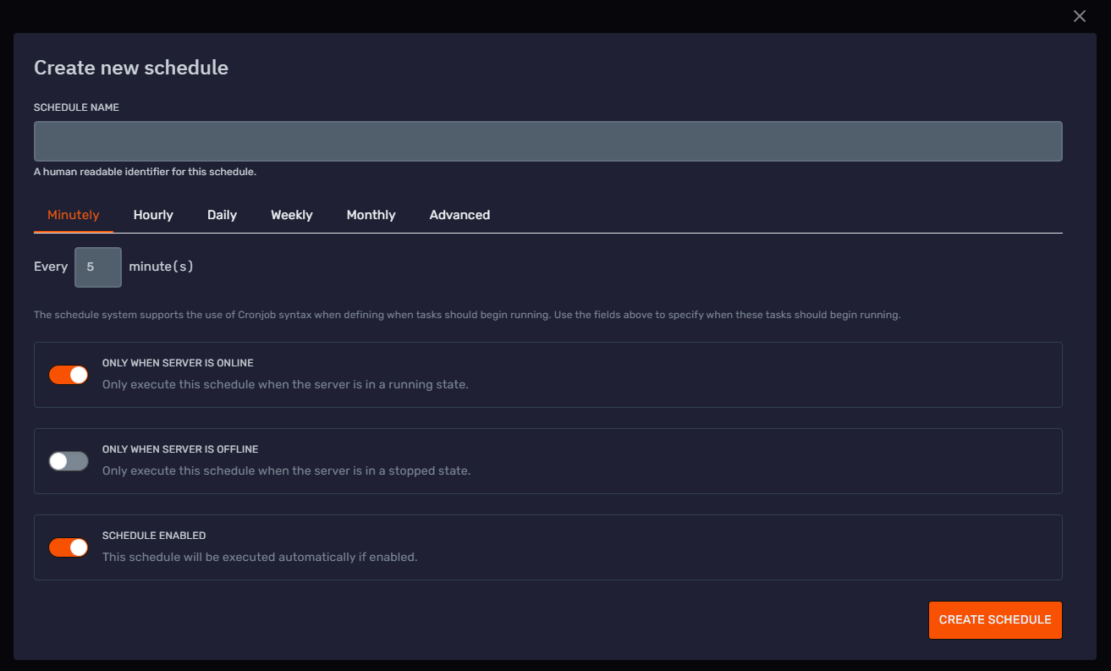Click the 'Schedule Enabled' label text
Screen dimensions: 1111x671
tap(154, 536)
